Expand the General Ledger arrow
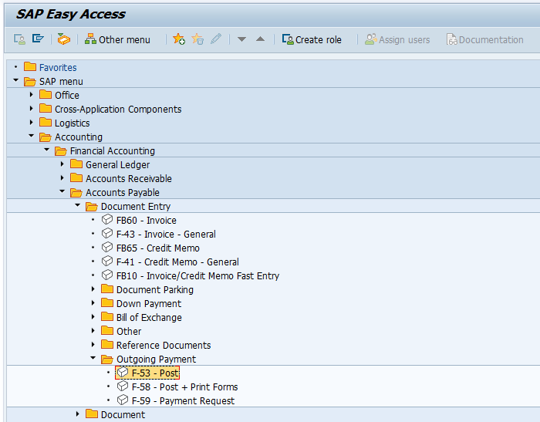Image resolution: width=540 pixels, height=422 pixels. [x=62, y=164]
